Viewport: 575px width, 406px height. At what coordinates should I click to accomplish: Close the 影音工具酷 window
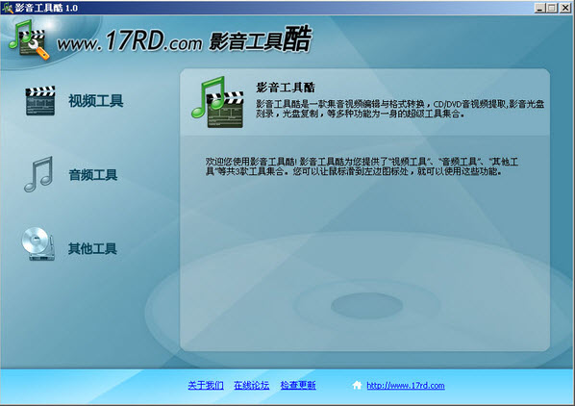[x=565, y=8]
